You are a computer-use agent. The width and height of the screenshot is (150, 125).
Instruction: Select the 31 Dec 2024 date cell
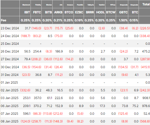pos(10,75)
